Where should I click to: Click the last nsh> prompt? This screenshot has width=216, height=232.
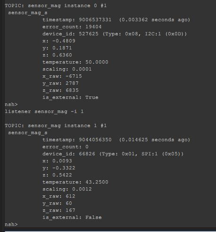pyautogui.click(x=11, y=224)
